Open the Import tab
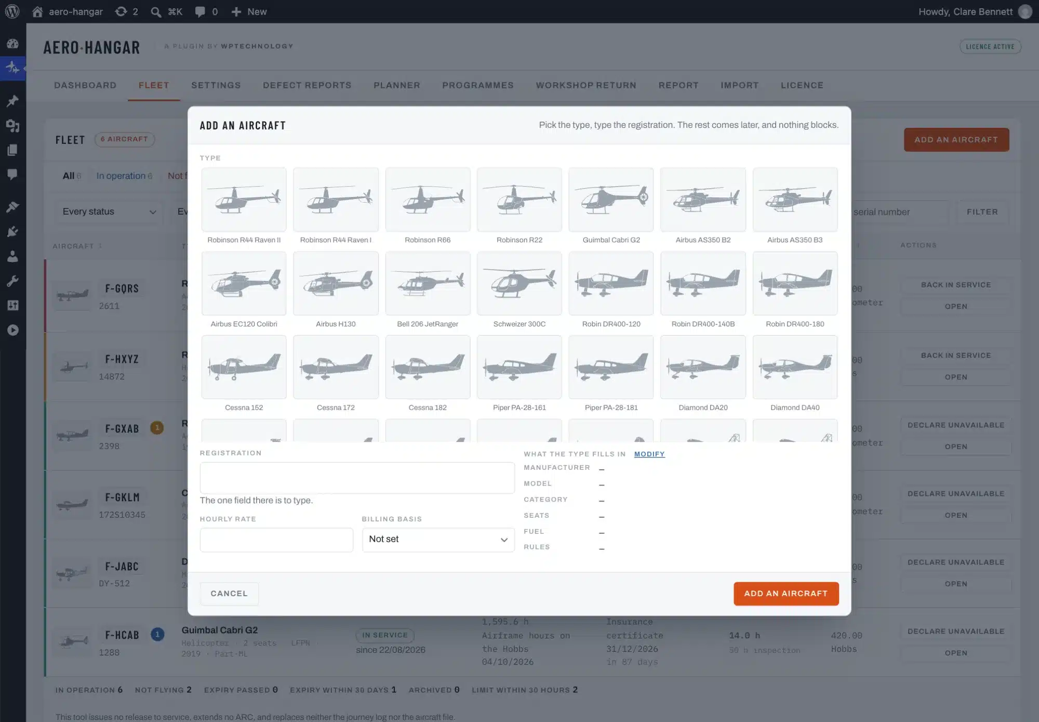This screenshot has height=722, width=1039. pyautogui.click(x=739, y=85)
